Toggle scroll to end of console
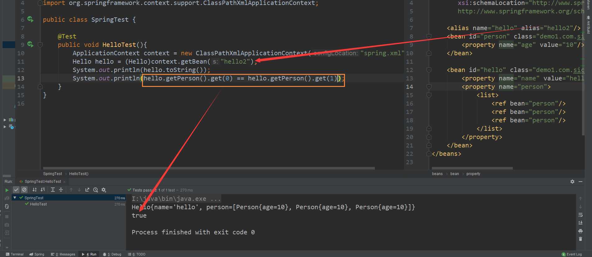This screenshot has height=257, width=592. coord(580,223)
